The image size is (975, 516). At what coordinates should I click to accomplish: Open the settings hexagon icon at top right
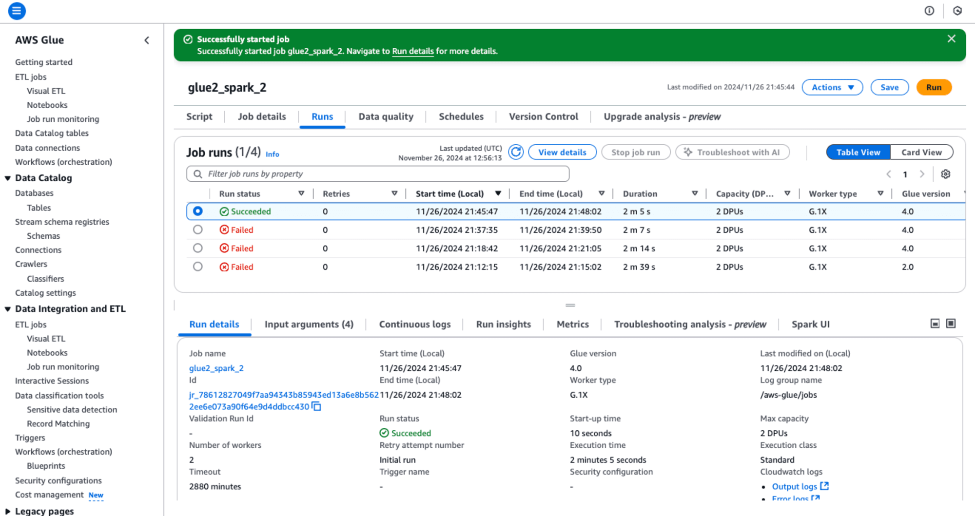[x=957, y=11]
